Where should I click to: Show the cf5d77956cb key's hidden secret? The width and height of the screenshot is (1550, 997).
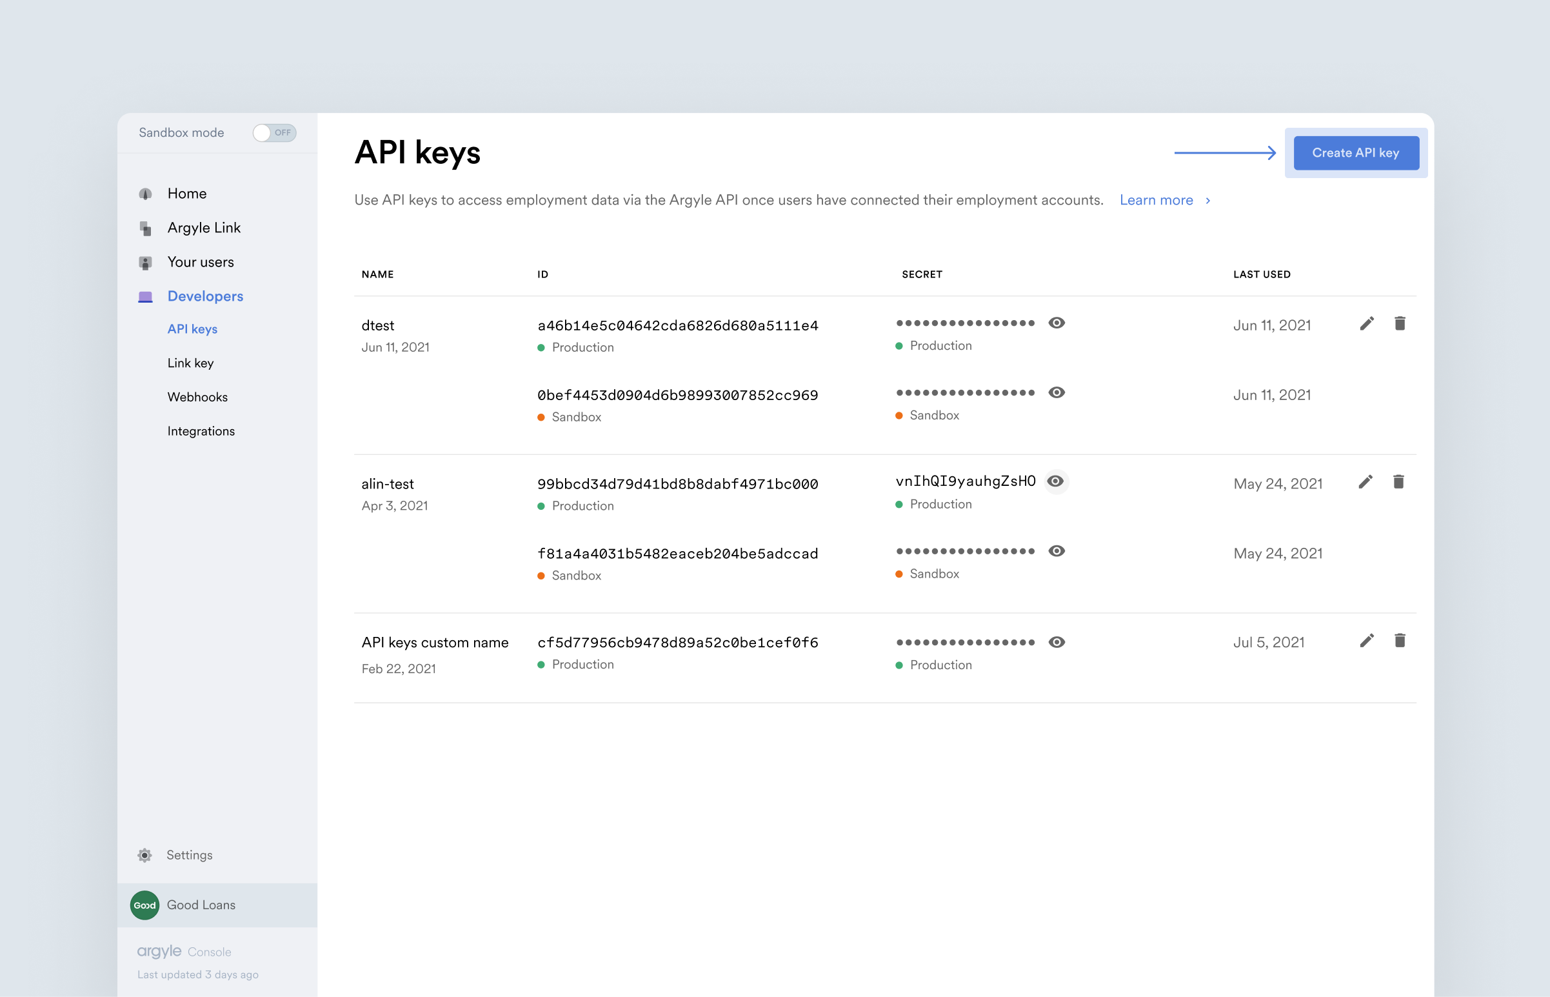[x=1057, y=642]
